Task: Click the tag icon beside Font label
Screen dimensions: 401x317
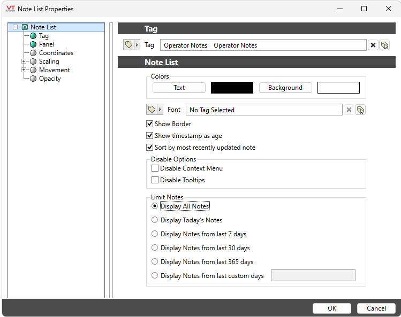Action: coord(152,110)
